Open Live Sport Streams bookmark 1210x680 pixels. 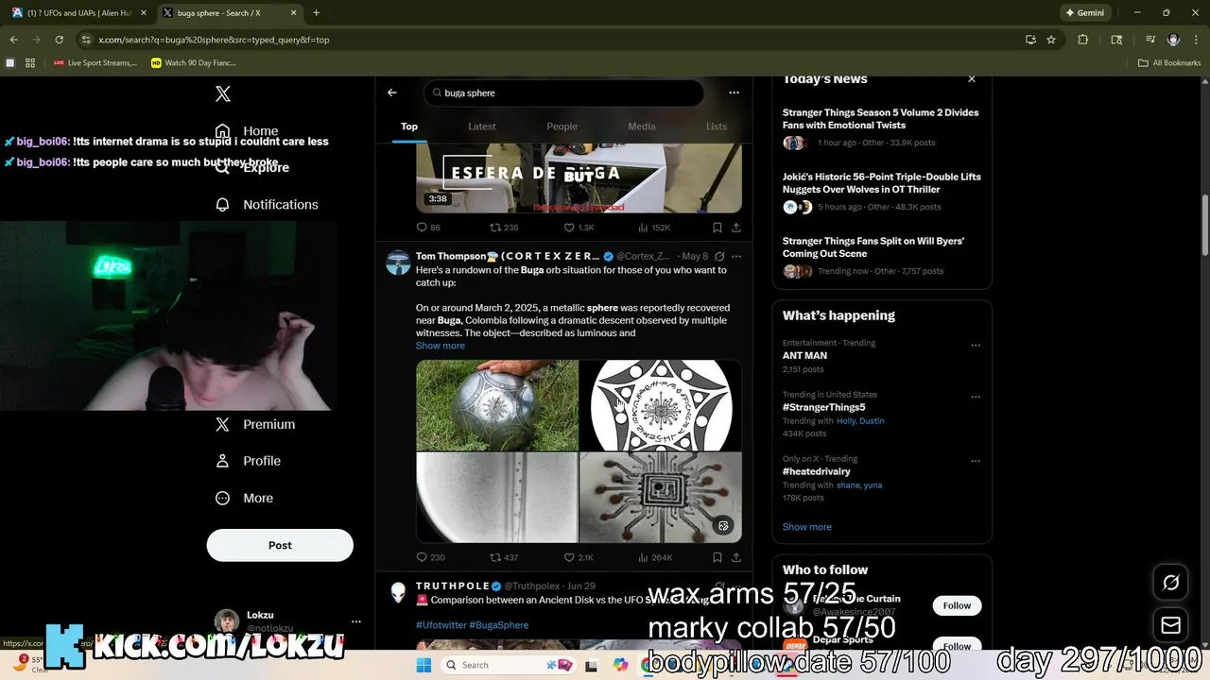[95, 63]
